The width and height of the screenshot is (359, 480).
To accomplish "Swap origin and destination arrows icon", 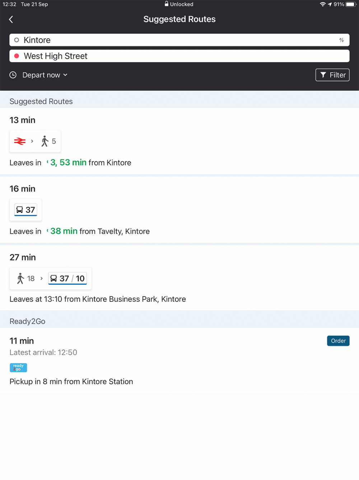I will 341,40.
